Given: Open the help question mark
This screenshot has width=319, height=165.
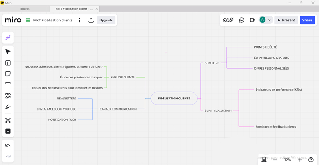Looking at the screenshot, I should coord(311,160).
